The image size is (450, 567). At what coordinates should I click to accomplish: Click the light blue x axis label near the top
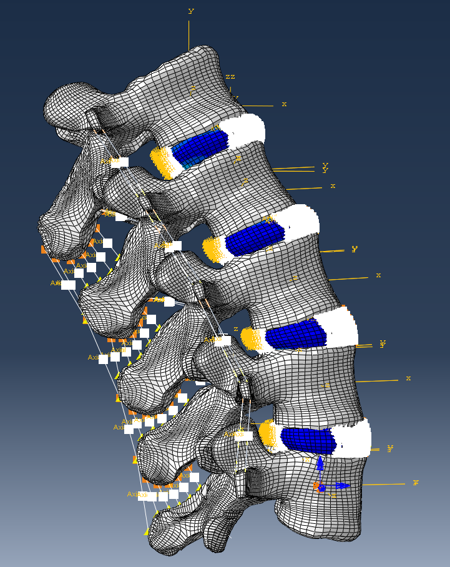click(x=284, y=104)
